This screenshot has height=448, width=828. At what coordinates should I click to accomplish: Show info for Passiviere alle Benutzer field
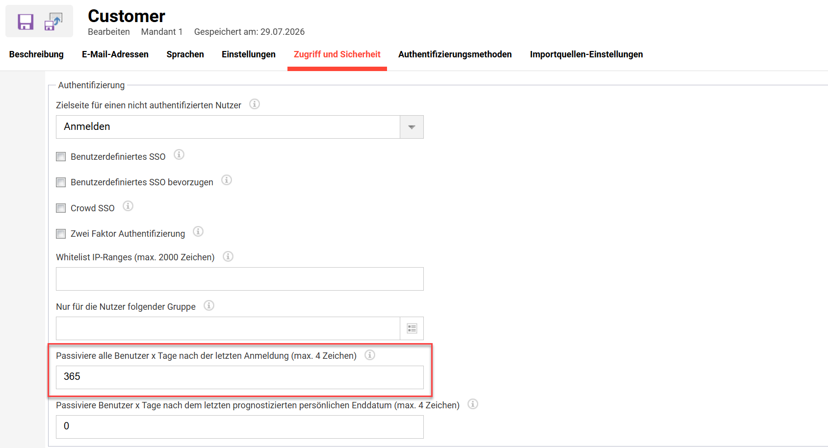coord(370,355)
